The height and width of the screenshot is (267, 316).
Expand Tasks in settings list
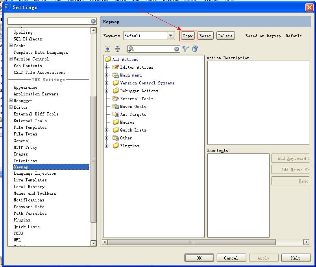point(11,46)
